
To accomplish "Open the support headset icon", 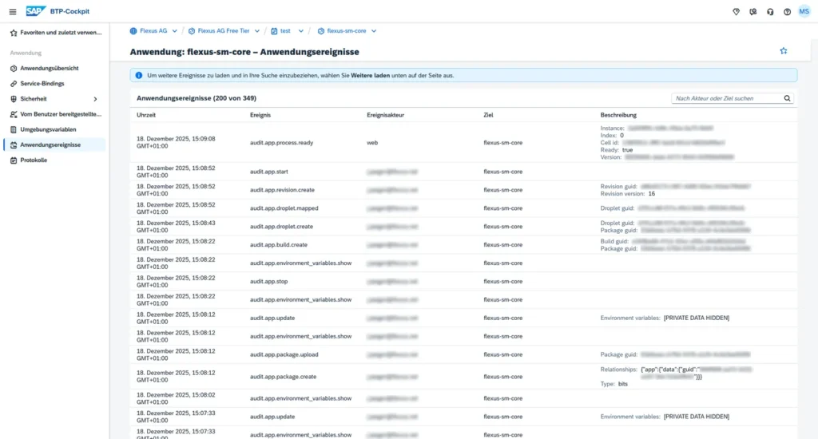I will click(x=770, y=11).
